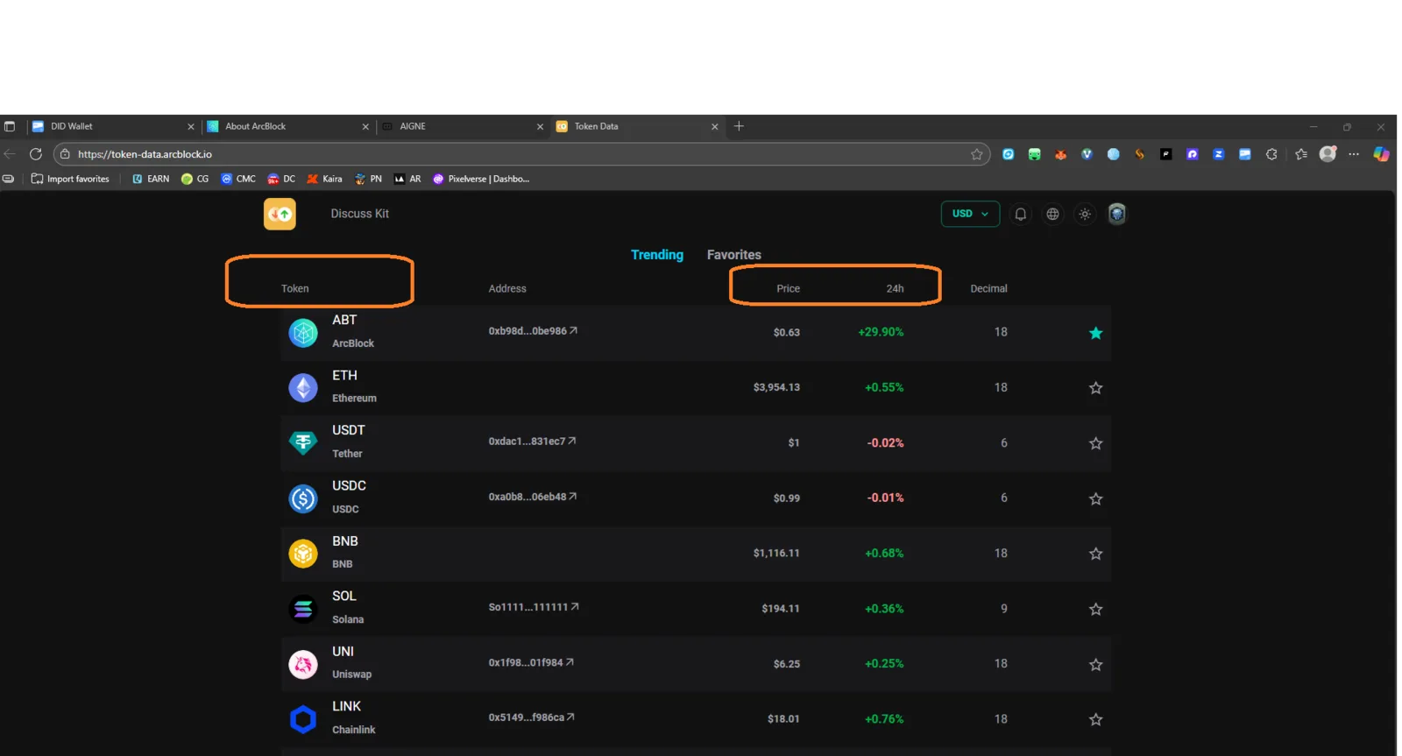
Task: Favorite BNB with its star
Action: click(1095, 554)
